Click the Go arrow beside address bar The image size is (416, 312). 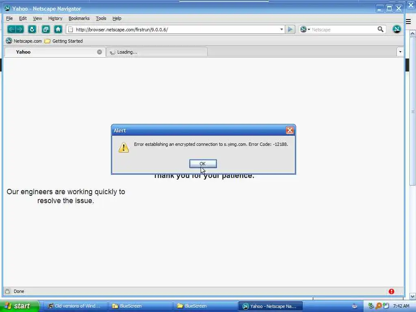(x=290, y=29)
